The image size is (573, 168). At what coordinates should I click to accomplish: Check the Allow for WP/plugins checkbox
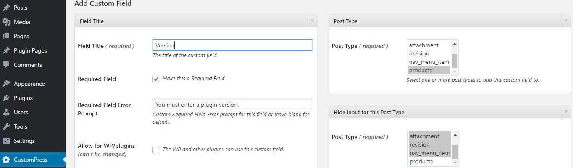156,150
